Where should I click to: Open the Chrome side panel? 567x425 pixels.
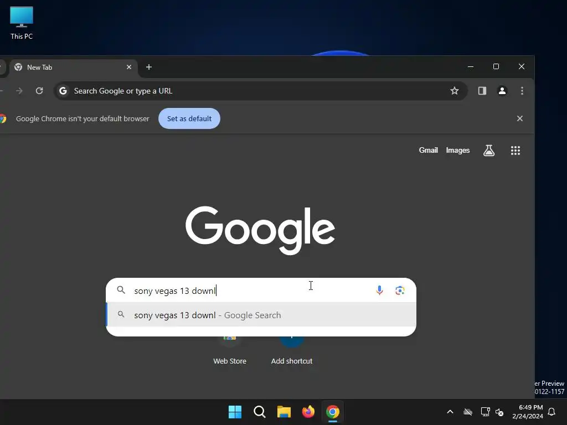[482, 91]
